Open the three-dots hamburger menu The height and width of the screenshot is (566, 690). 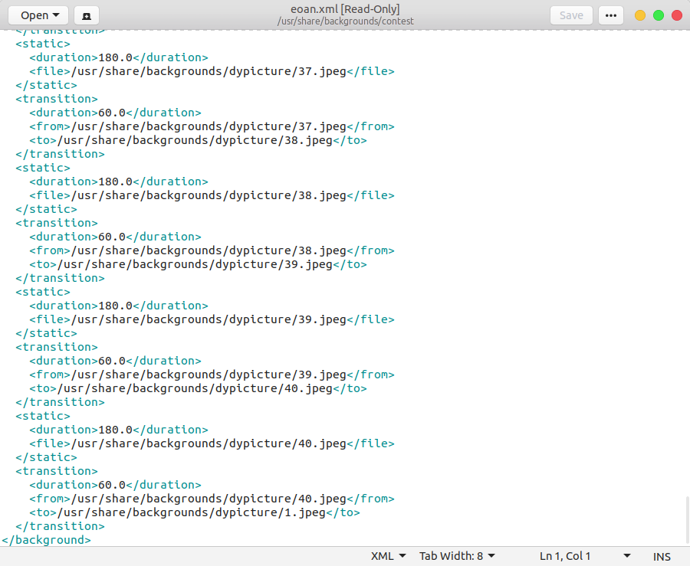click(x=611, y=15)
